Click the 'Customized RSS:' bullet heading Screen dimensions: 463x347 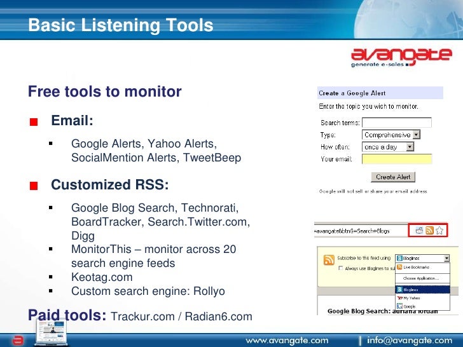[x=109, y=185]
